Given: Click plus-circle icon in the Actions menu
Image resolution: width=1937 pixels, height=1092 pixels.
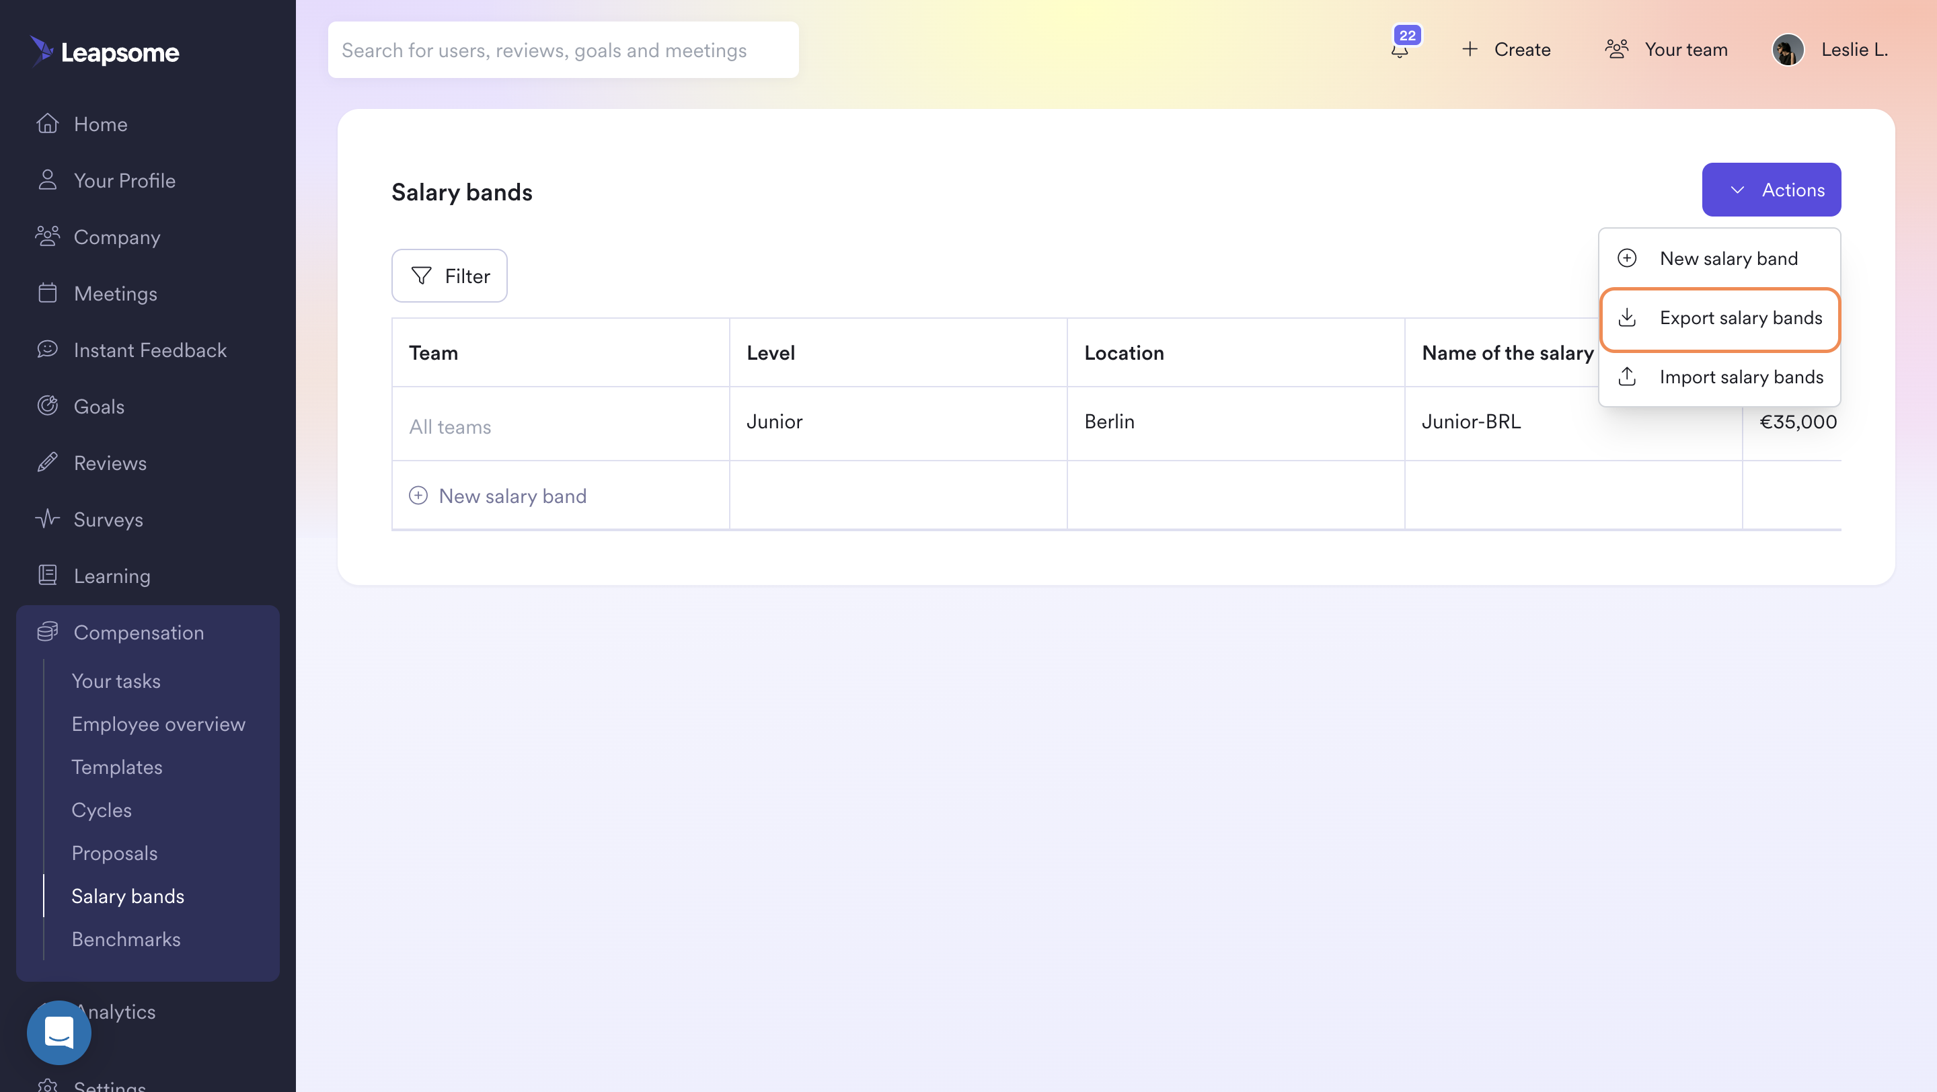Looking at the screenshot, I should tap(1626, 258).
